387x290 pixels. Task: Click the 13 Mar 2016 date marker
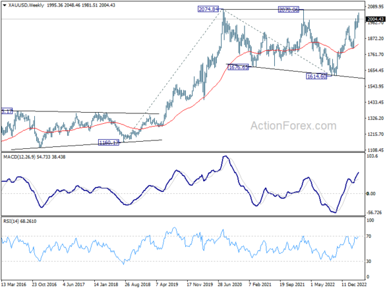click(x=14, y=284)
